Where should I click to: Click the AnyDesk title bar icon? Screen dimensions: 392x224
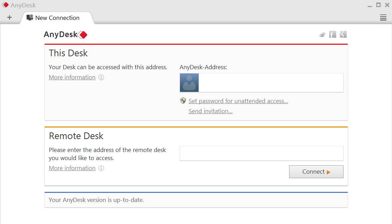point(5,5)
